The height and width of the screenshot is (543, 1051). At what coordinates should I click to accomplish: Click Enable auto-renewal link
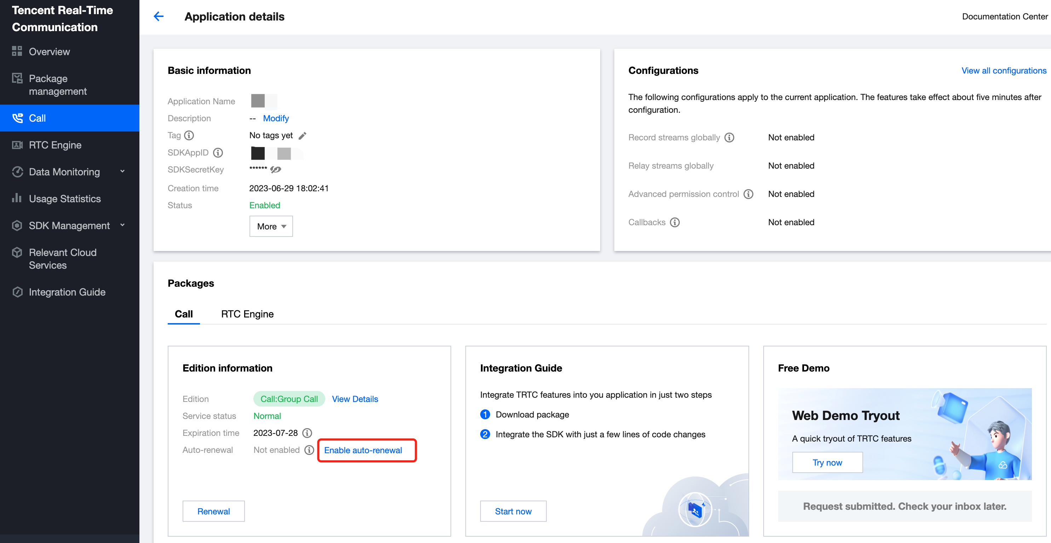pos(363,450)
